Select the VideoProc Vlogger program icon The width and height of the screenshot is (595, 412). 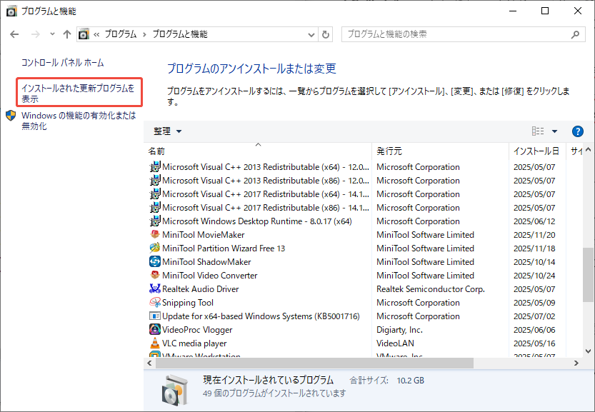pos(154,330)
